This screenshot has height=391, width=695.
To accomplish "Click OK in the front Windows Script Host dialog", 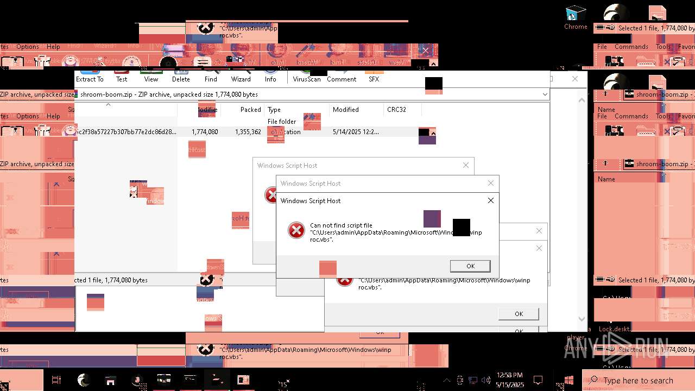I will coord(470,266).
